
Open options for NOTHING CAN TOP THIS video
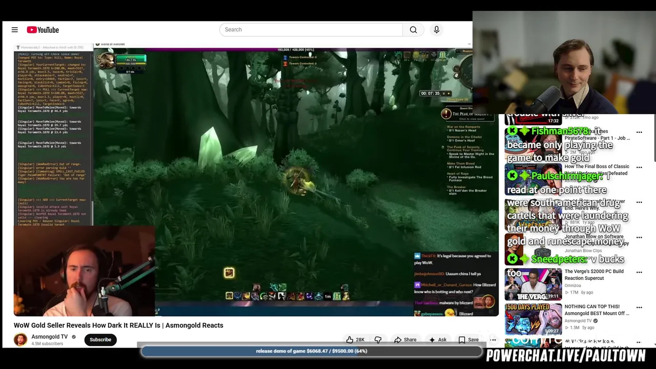639,307
